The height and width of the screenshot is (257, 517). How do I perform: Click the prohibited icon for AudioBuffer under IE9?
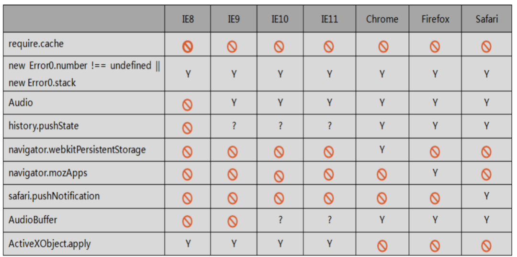point(232,222)
